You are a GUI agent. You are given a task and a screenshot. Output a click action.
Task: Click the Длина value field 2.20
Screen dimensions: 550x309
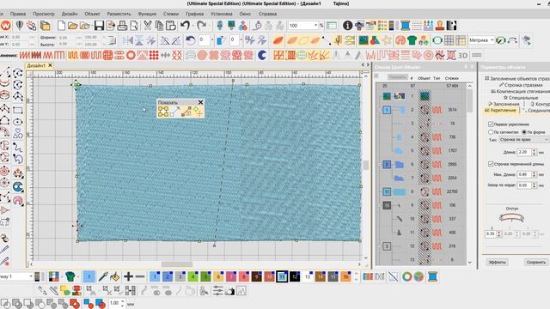[524, 152]
